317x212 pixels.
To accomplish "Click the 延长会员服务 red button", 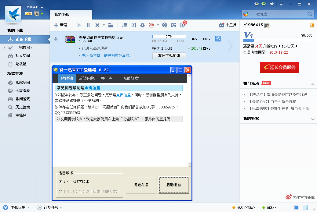I will coord(279,67).
